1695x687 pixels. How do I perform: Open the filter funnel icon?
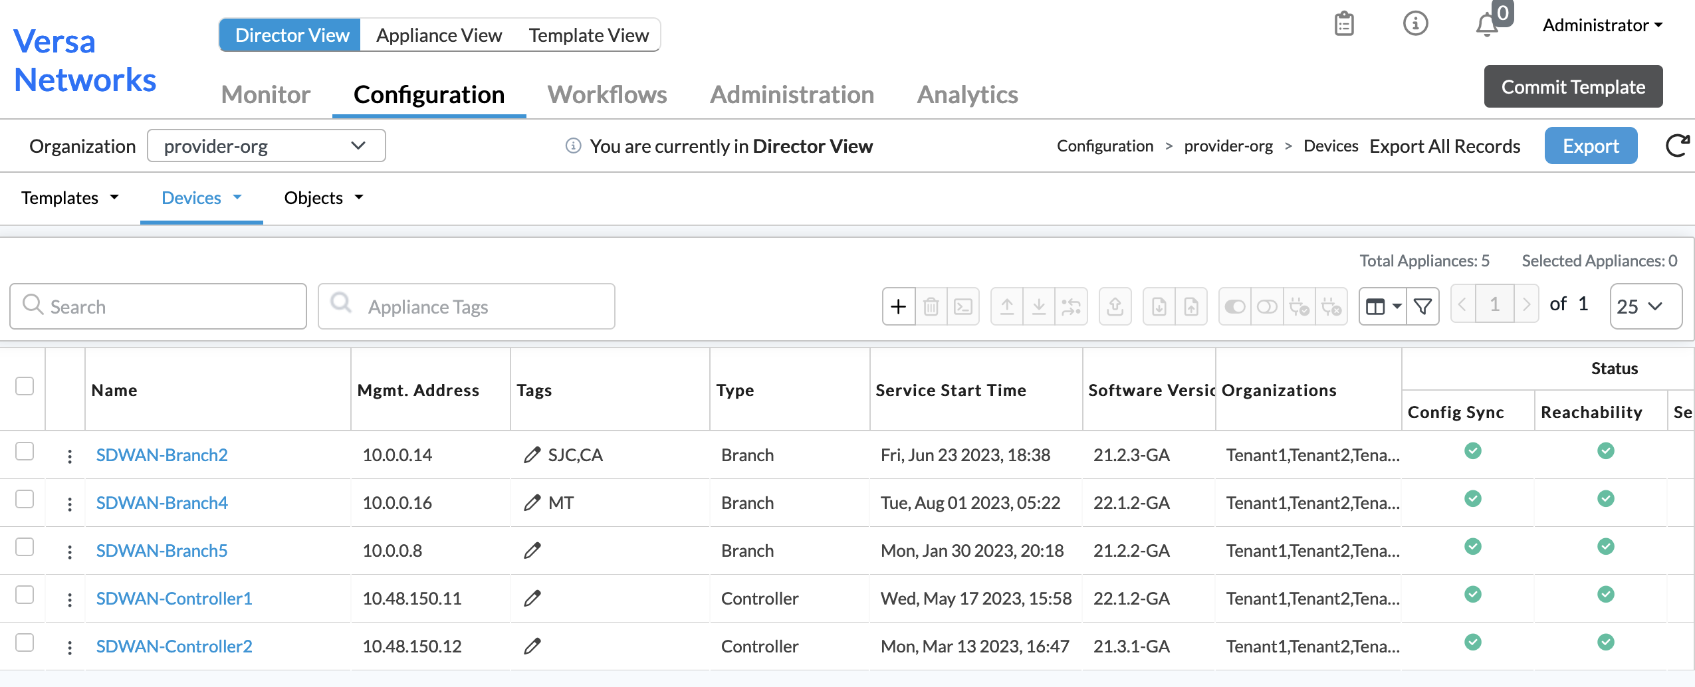click(x=1422, y=306)
